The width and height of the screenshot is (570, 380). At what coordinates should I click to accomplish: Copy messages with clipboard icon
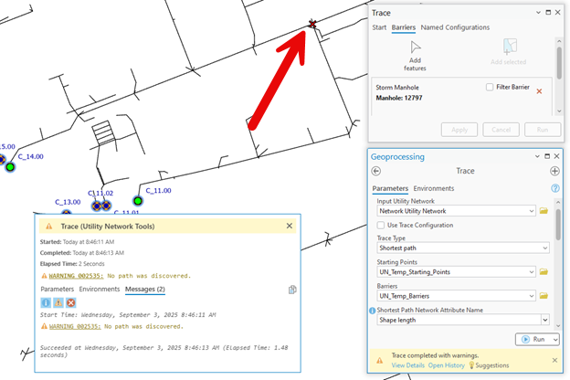click(292, 290)
